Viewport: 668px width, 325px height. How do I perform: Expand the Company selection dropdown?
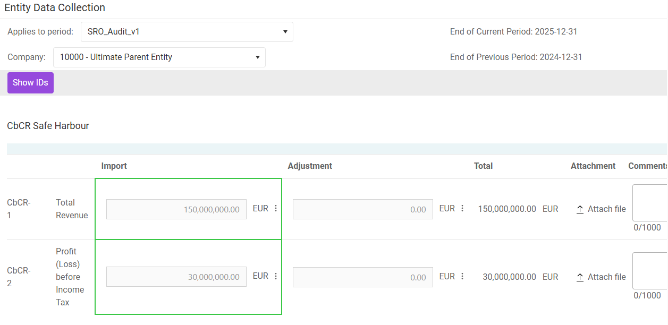[x=159, y=57]
